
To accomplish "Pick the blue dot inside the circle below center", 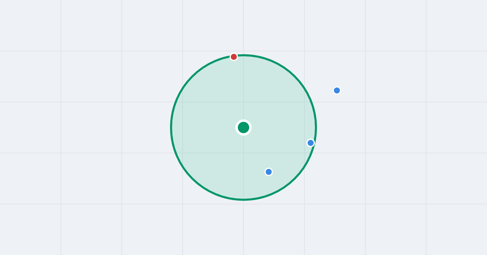I will [x=269, y=172].
